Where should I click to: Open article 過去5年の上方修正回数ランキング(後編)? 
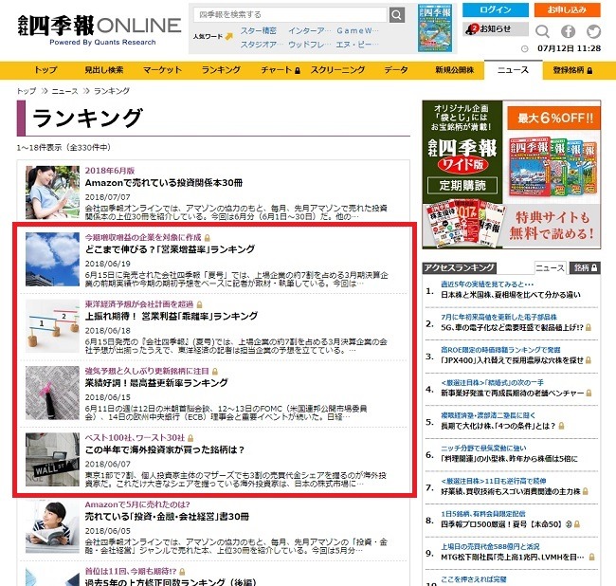point(171,581)
